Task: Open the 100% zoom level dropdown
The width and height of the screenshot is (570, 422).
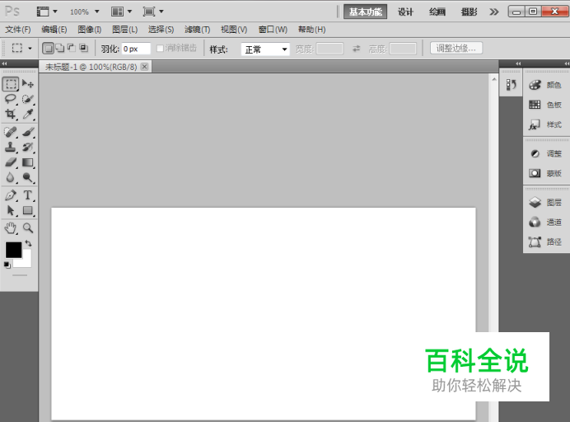Action: click(84, 12)
